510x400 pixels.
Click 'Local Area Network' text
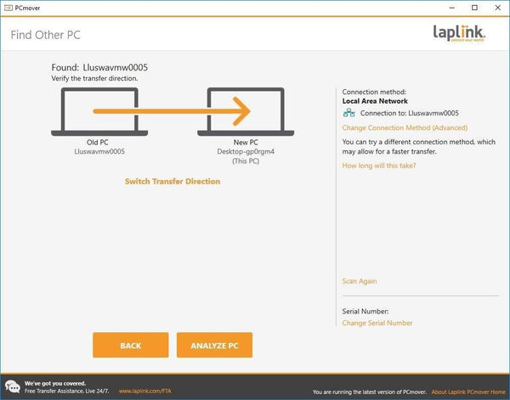pos(375,101)
